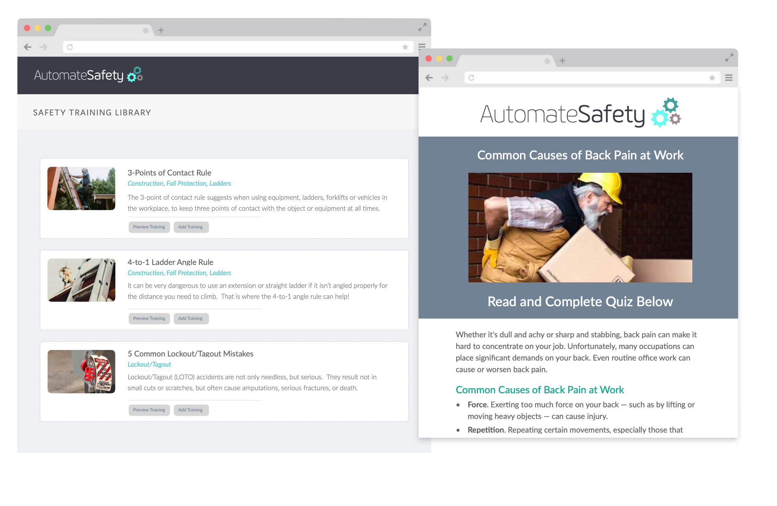Focus the address bar in left browser window

click(x=238, y=47)
